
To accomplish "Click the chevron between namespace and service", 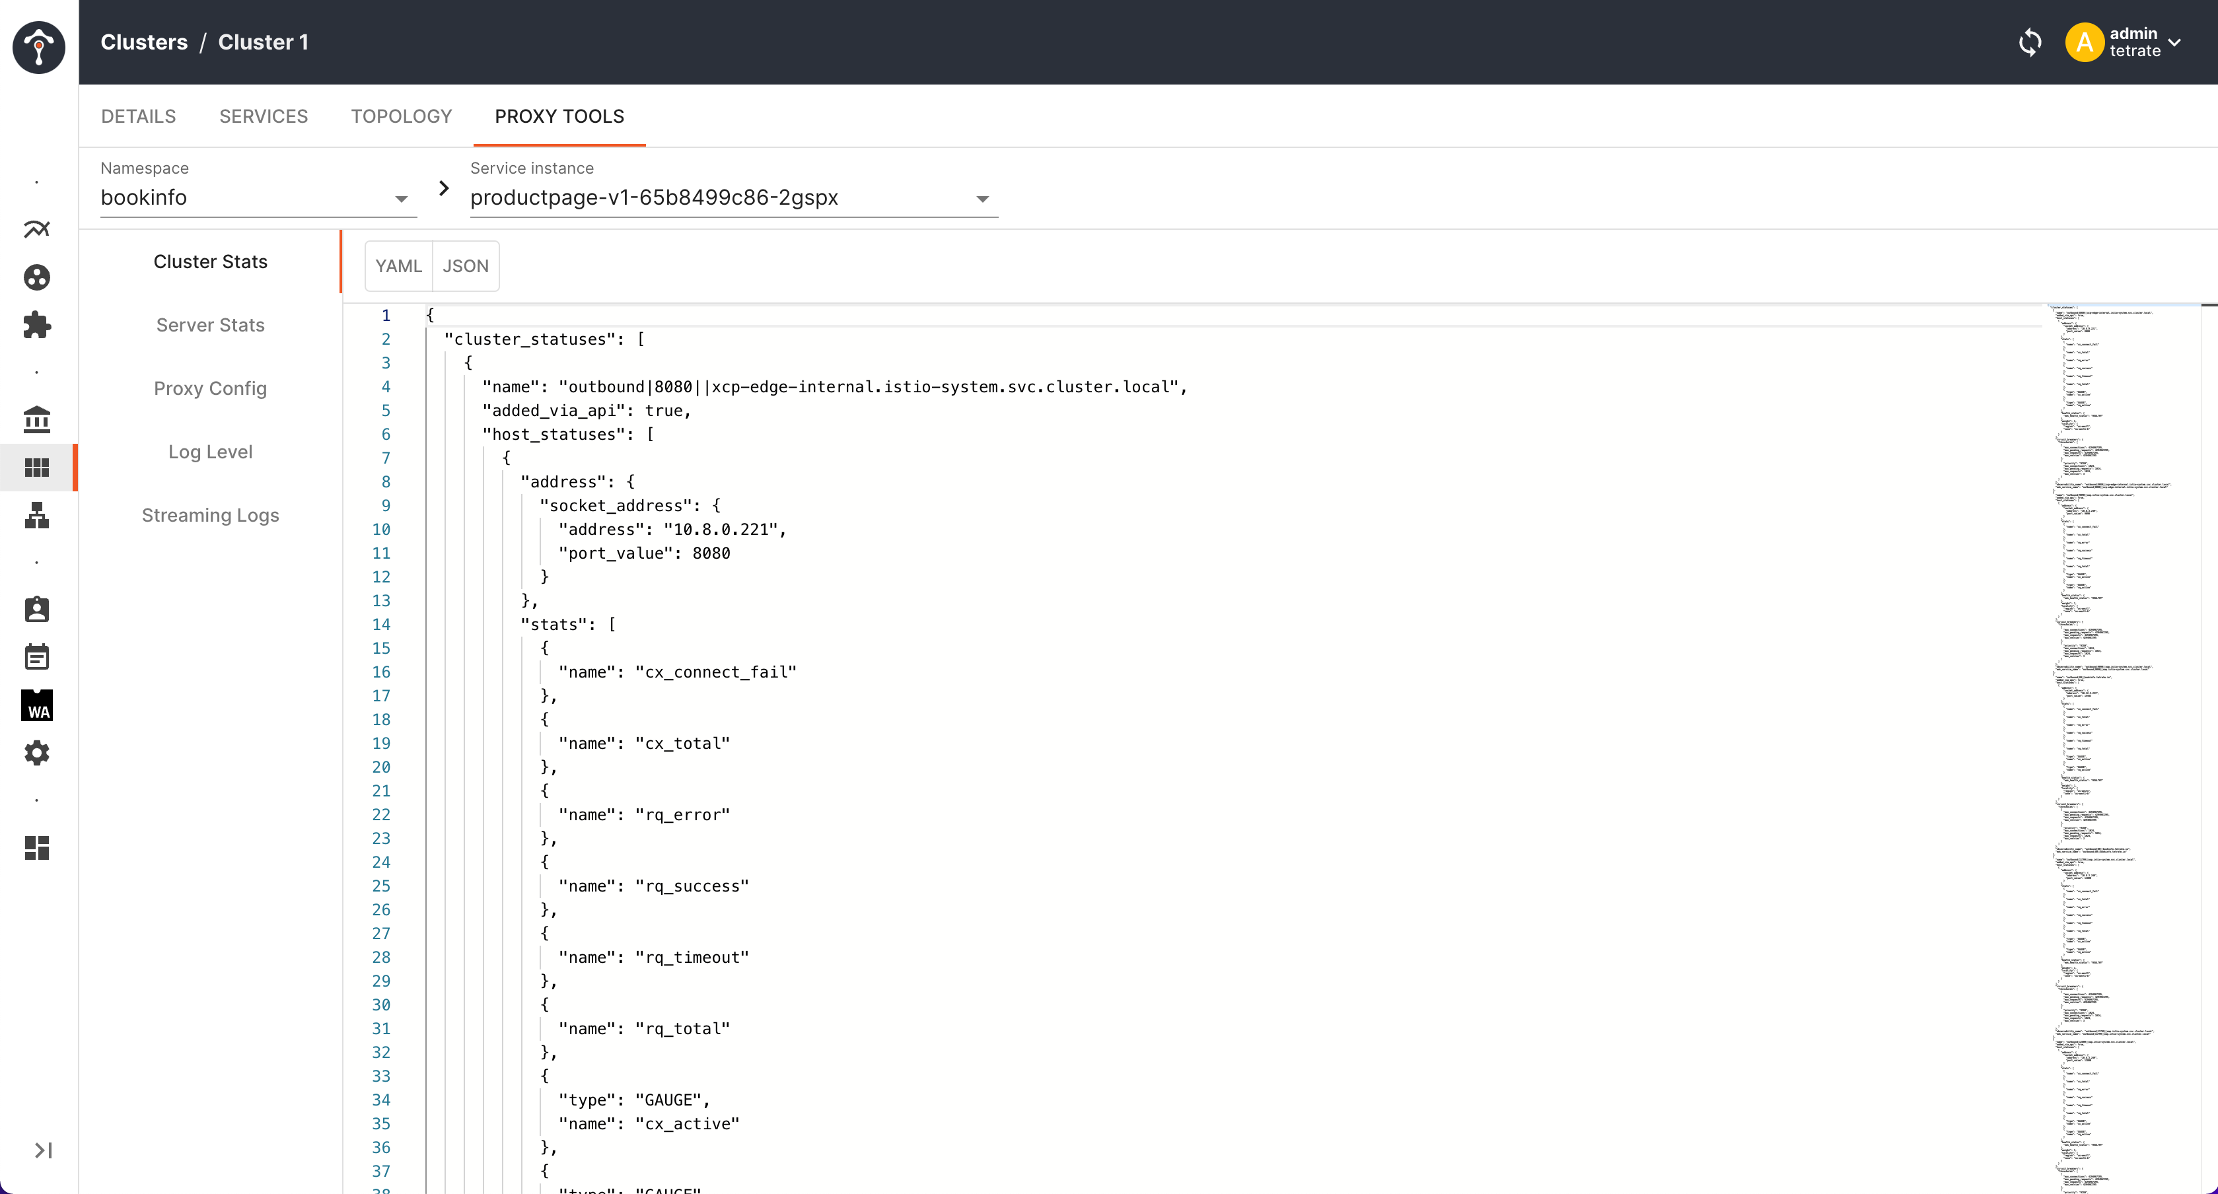I will point(443,188).
